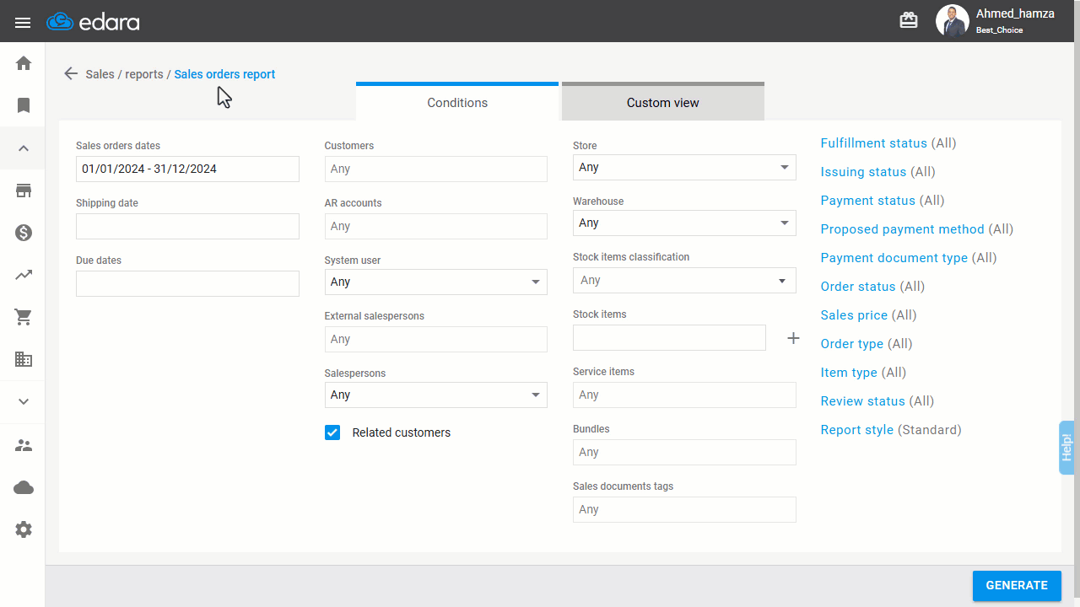Open Order type filter link
This screenshot has width=1080, height=607.
point(851,344)
